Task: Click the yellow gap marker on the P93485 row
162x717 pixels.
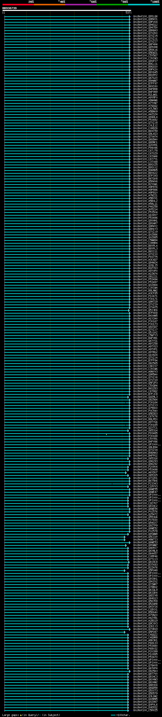Action: pos(106,434)
